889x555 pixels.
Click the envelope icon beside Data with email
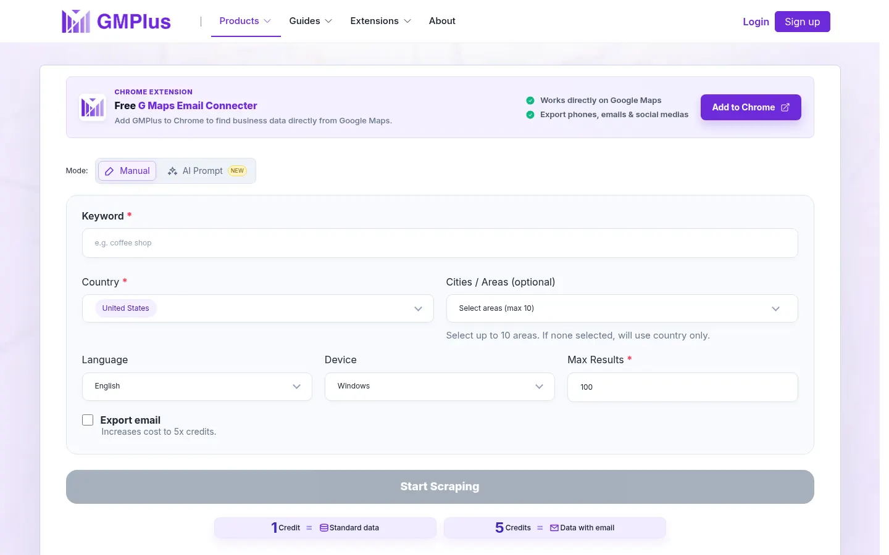point(554,528)
